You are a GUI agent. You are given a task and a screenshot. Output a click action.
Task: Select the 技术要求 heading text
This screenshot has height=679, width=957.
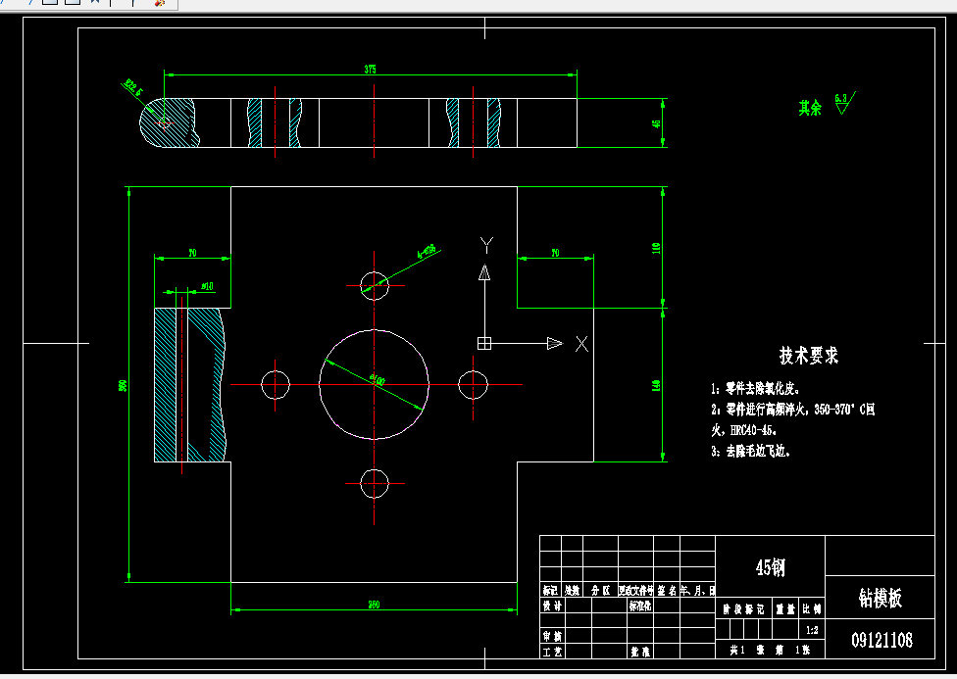click(809, 355)
